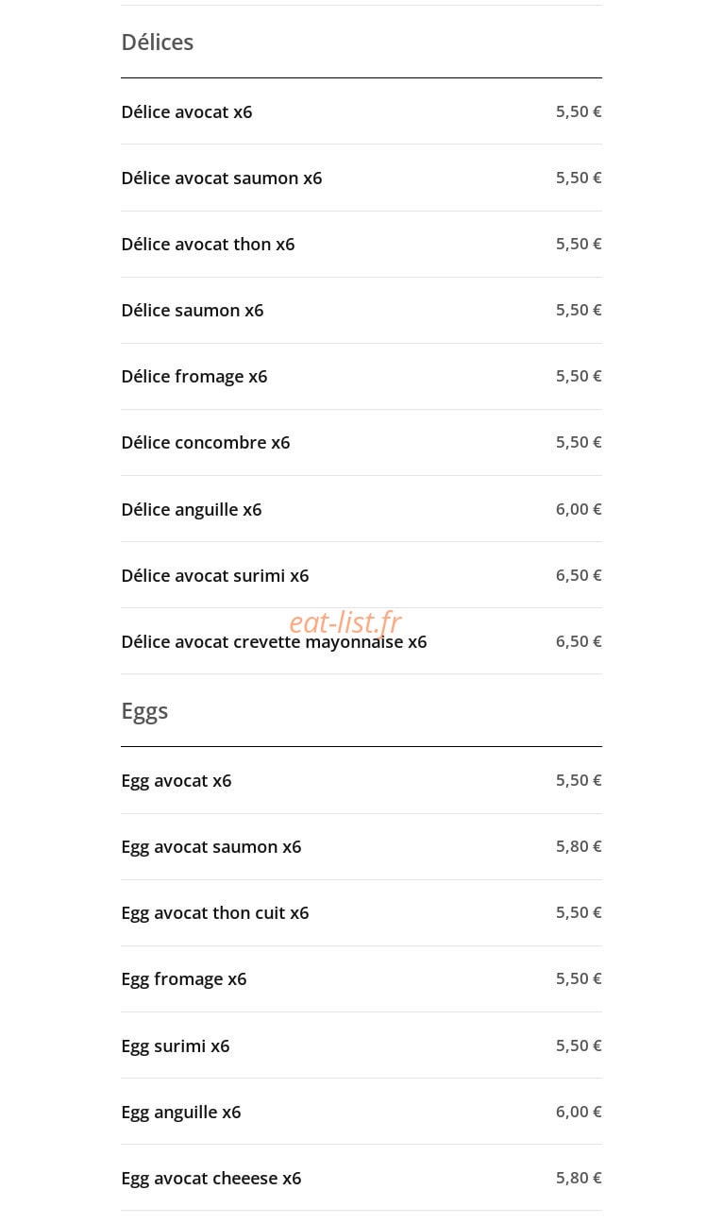Image resolution: width=723 pixels, height=1224 pixels.
Task: Select Délice saumon x6 menu item
Action: point(361,310)
